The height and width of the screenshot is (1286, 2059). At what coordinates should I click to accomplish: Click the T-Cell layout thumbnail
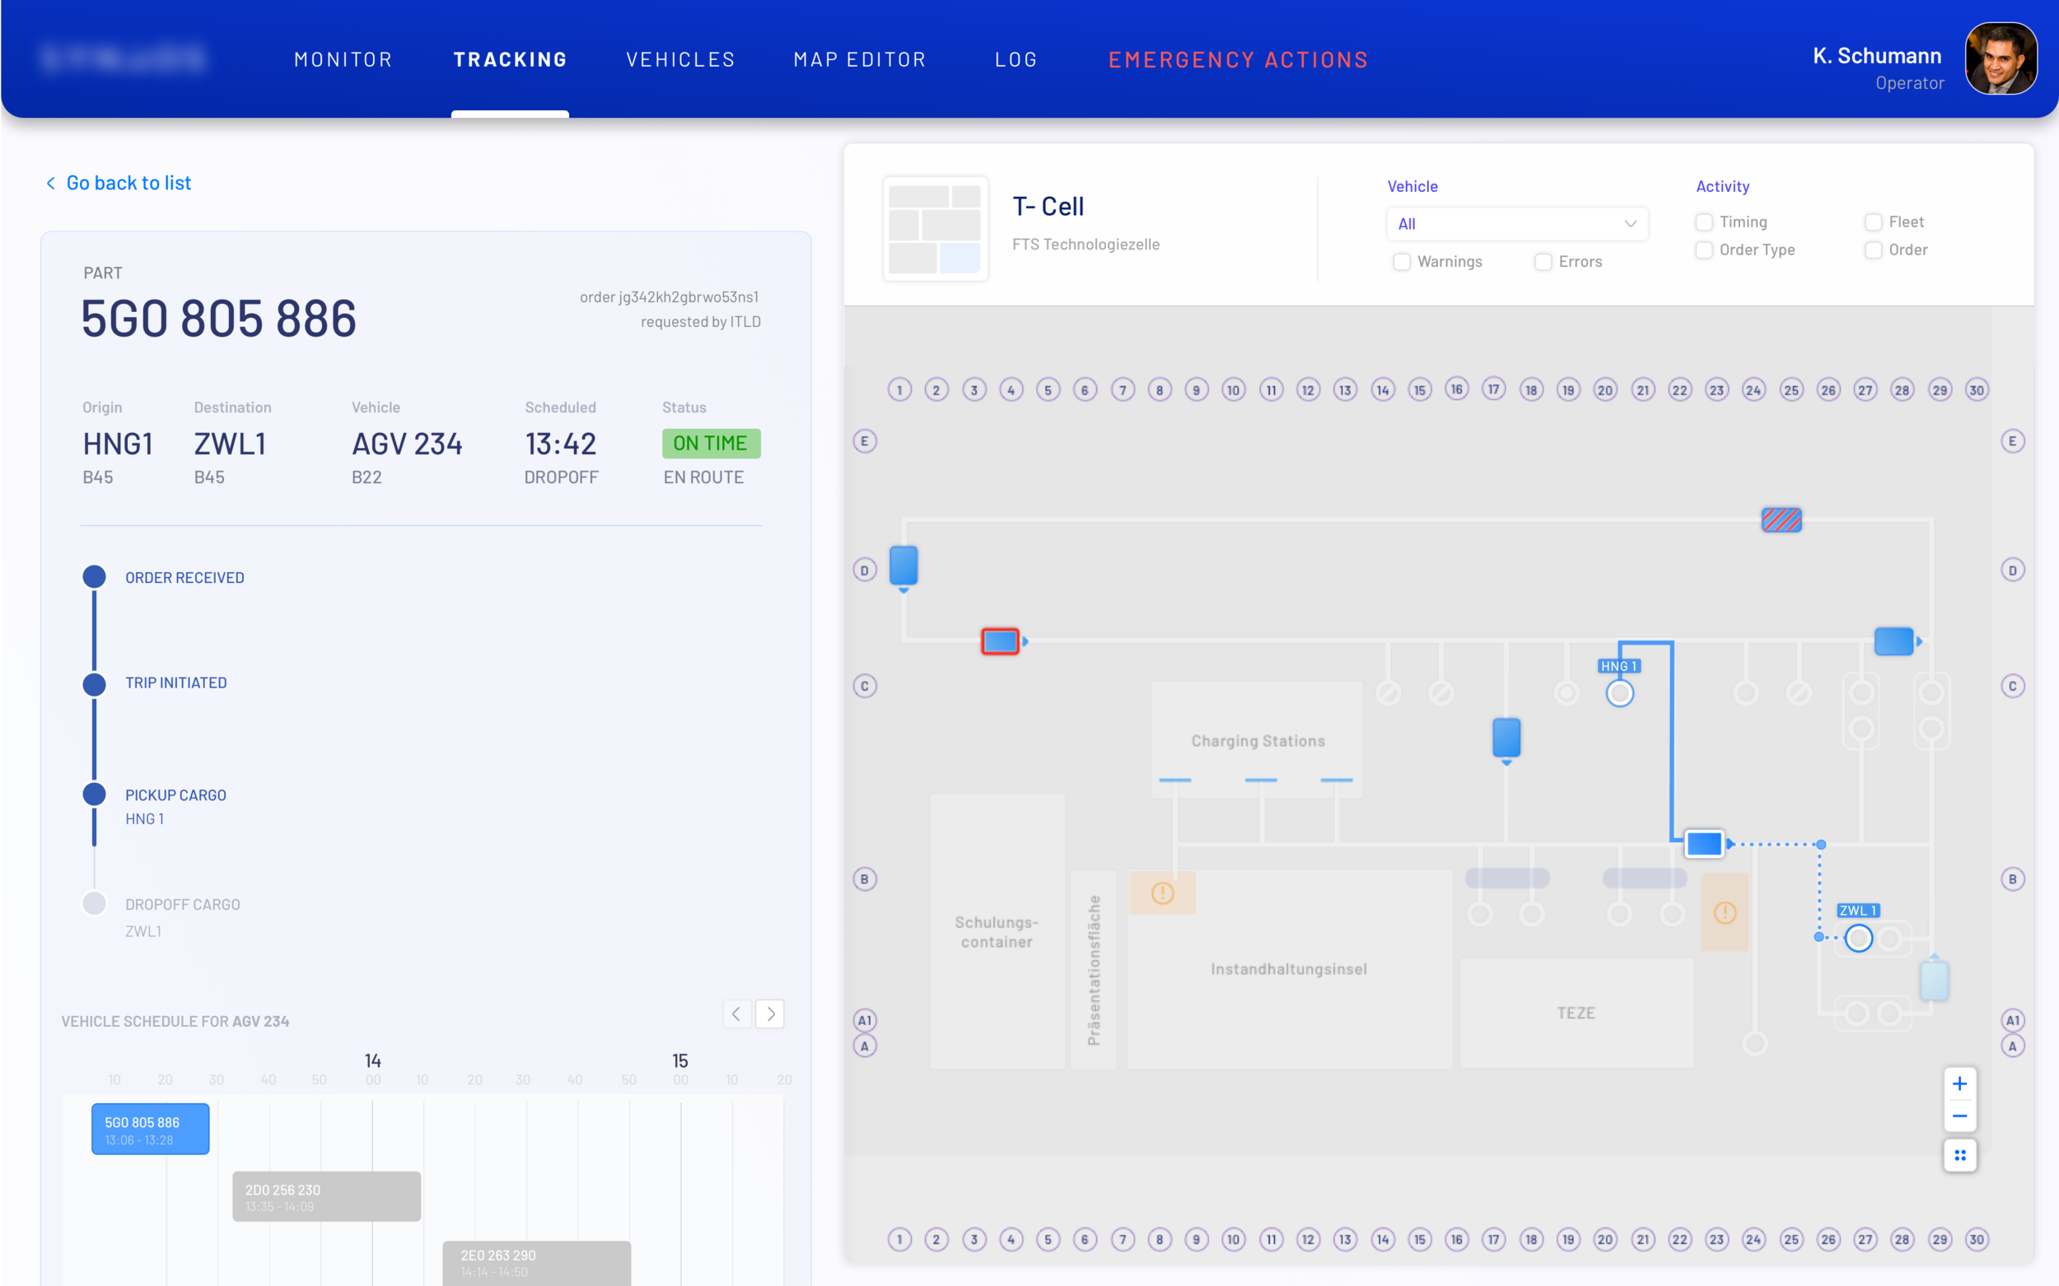(x=935, y=229)
